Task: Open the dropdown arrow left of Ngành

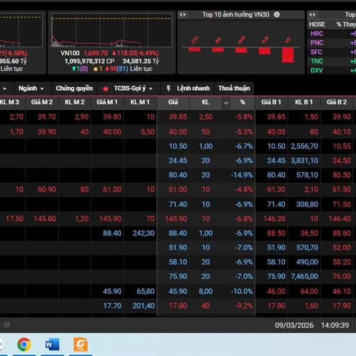Action: pos(5,89)
